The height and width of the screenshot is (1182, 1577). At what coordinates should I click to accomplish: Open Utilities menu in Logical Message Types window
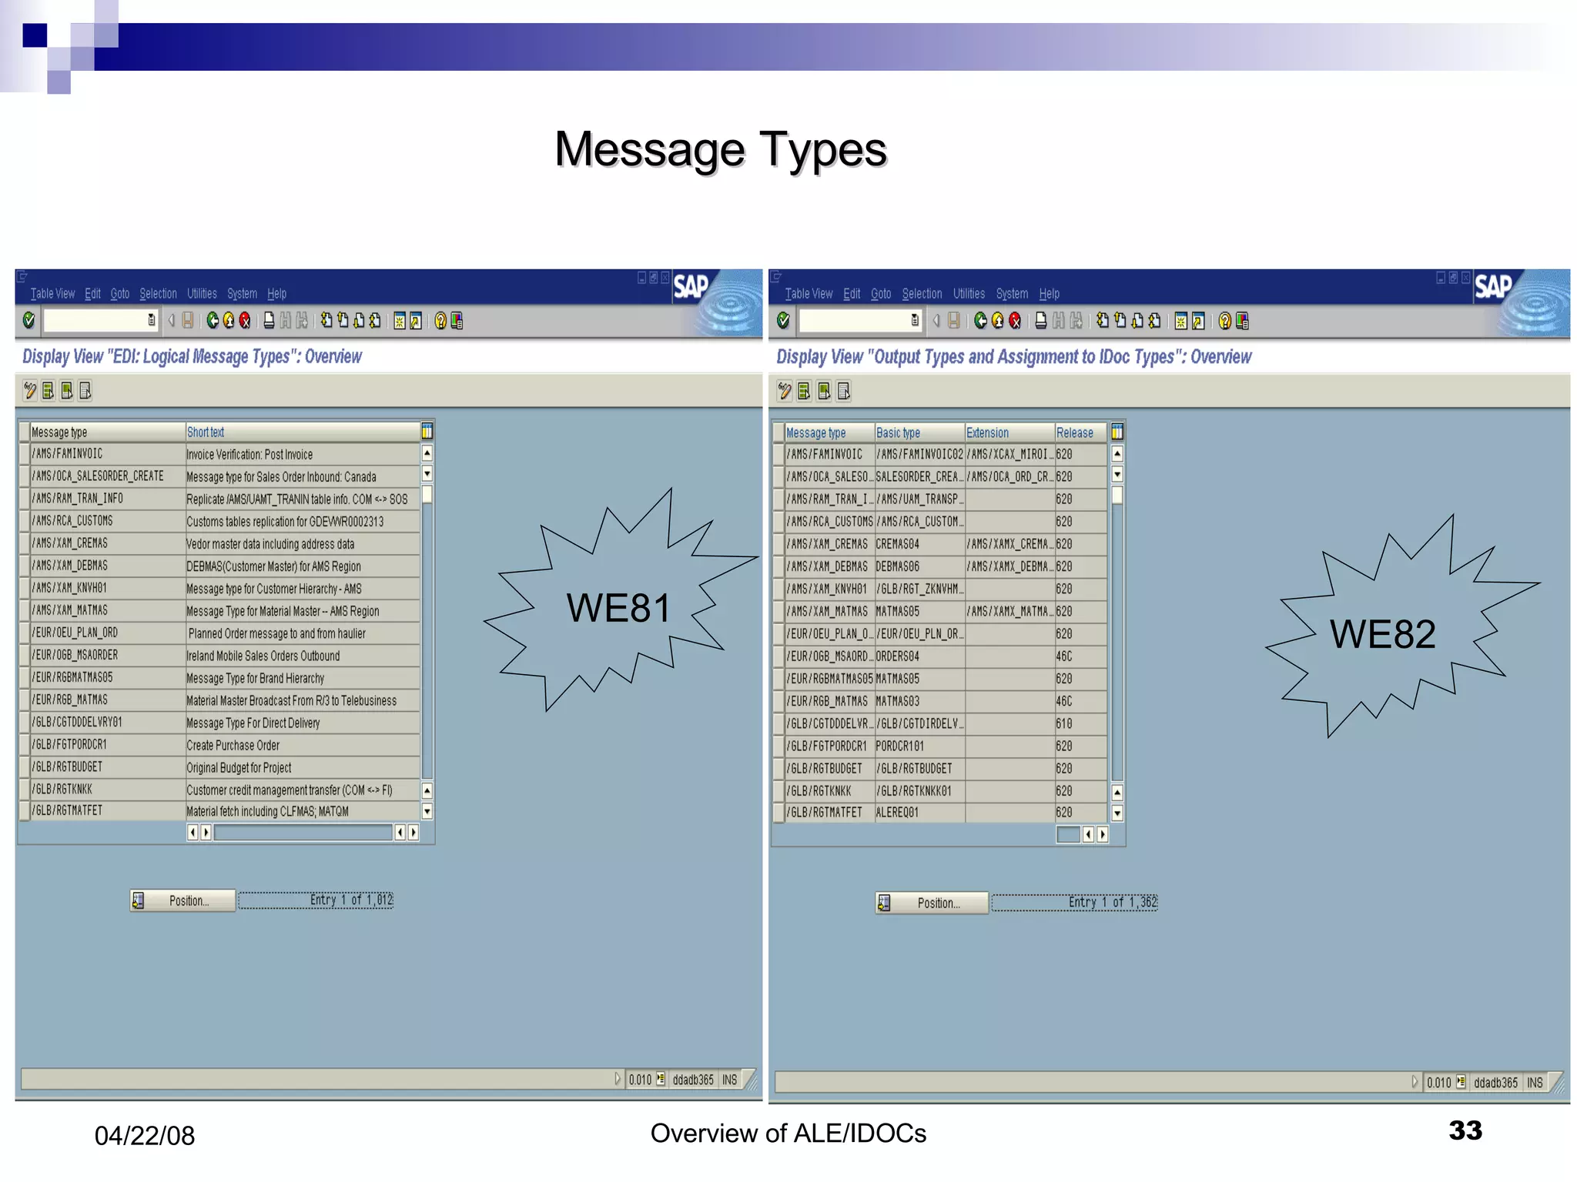pyautogui.click(x=202, y=293)
